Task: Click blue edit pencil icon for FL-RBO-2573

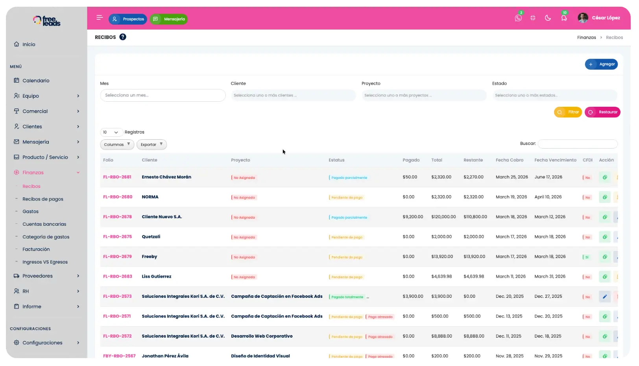Action: coord(605,297)
